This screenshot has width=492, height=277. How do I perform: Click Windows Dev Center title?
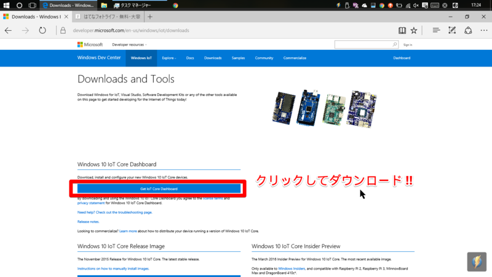click(99, 57)
